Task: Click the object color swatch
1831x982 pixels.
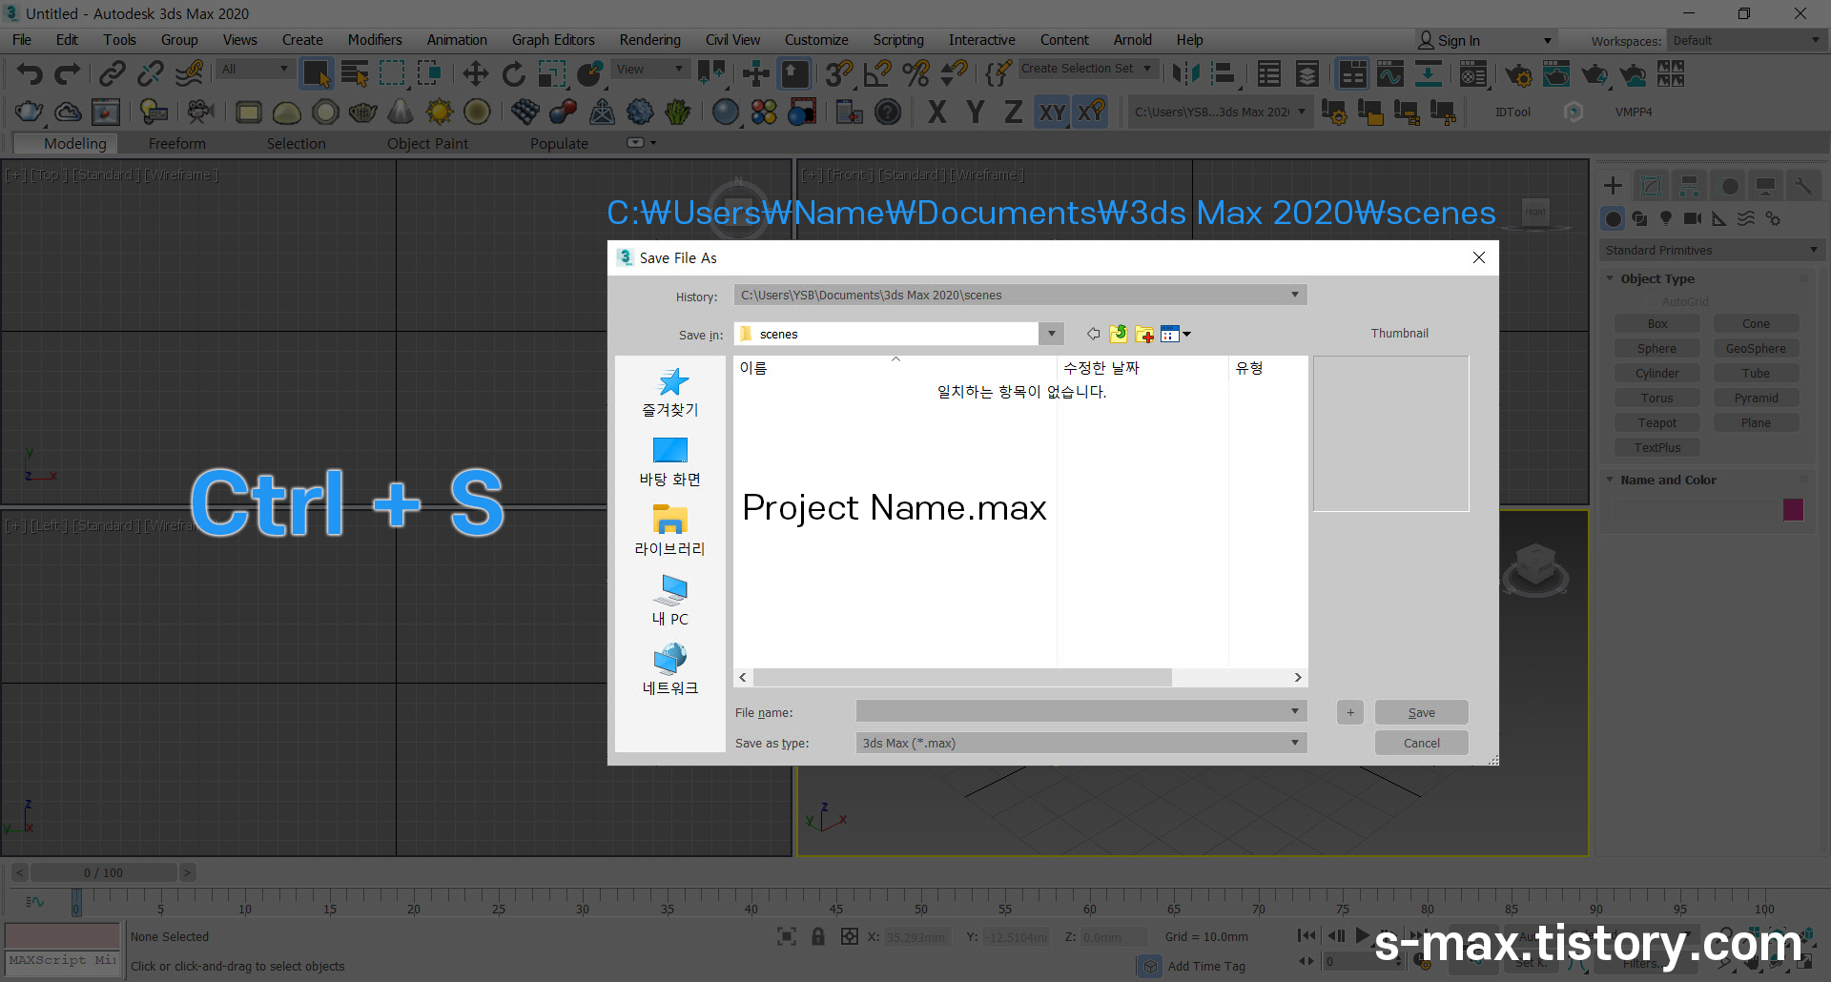Action: 1793,509
